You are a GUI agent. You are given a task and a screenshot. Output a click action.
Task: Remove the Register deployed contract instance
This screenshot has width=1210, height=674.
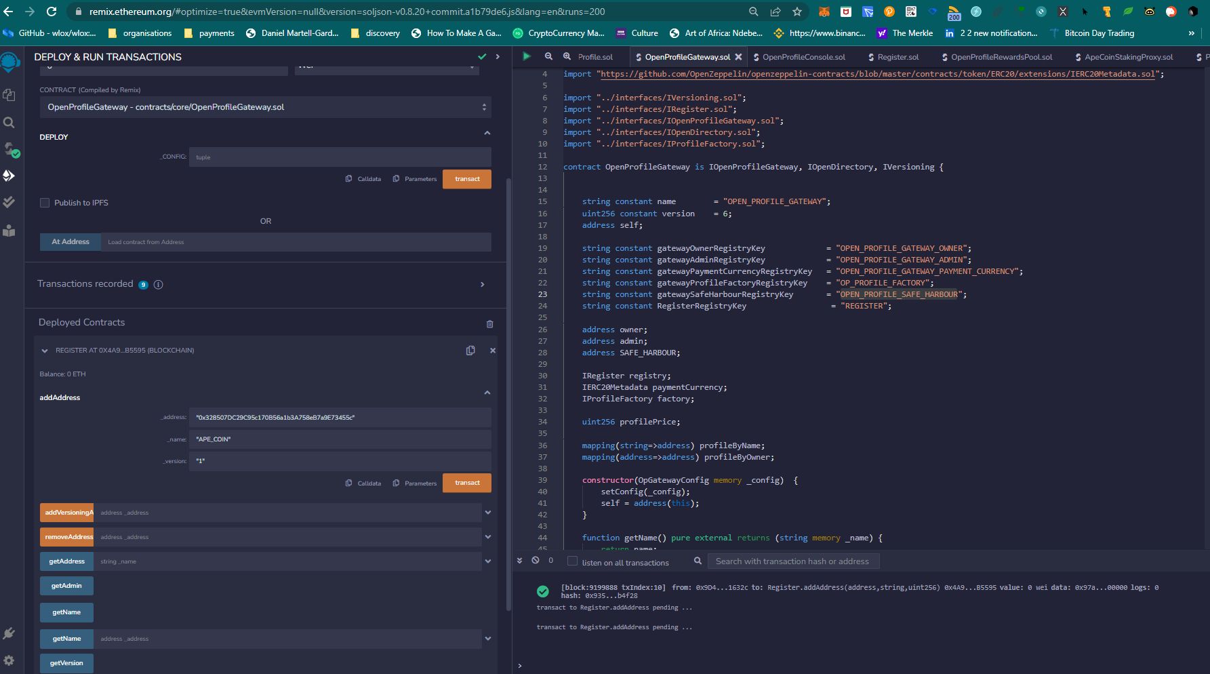[493, 351]
